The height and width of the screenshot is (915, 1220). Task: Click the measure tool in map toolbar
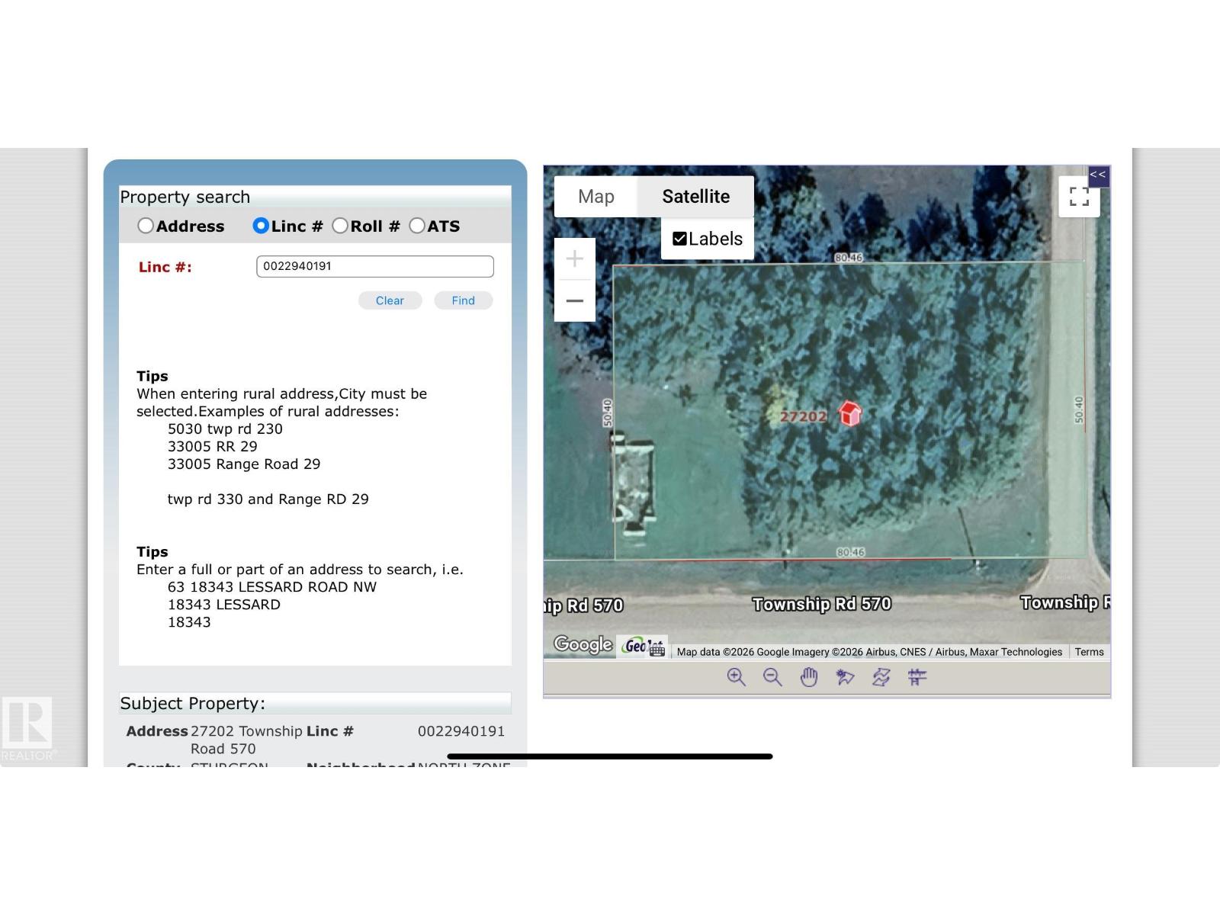pyautogui.click(x=917, y=677)
